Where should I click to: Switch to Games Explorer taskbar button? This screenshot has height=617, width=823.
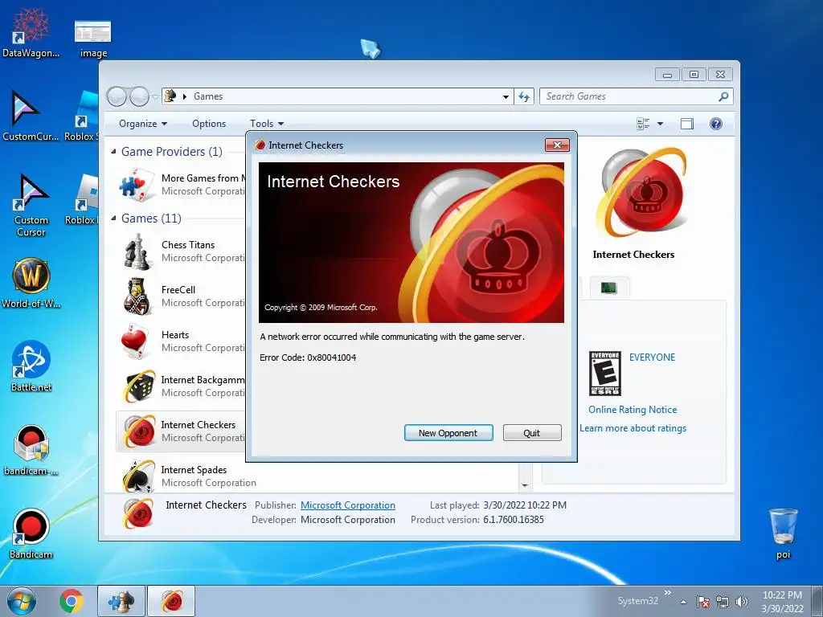pyautogui.click(x=121, y=601)
